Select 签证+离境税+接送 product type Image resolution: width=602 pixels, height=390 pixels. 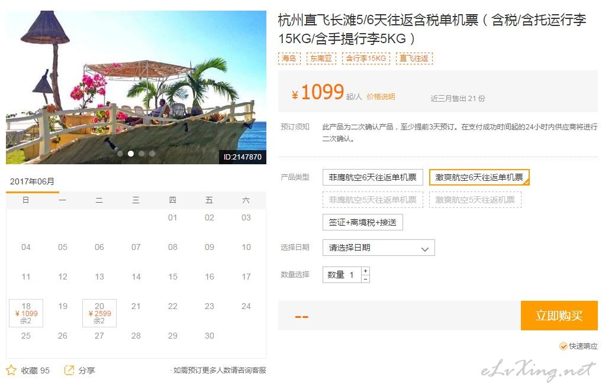(362, 222)
